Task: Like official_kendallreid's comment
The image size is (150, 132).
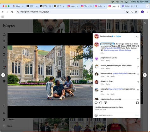Action: point(138,66)
